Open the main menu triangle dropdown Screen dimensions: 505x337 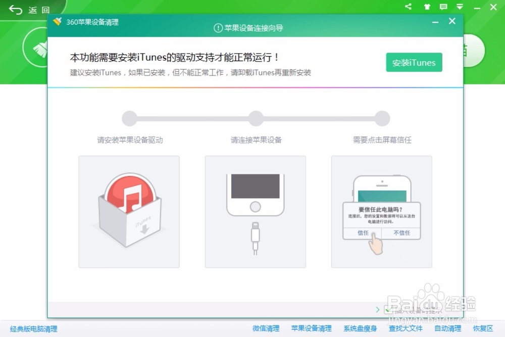click(459, 7)
